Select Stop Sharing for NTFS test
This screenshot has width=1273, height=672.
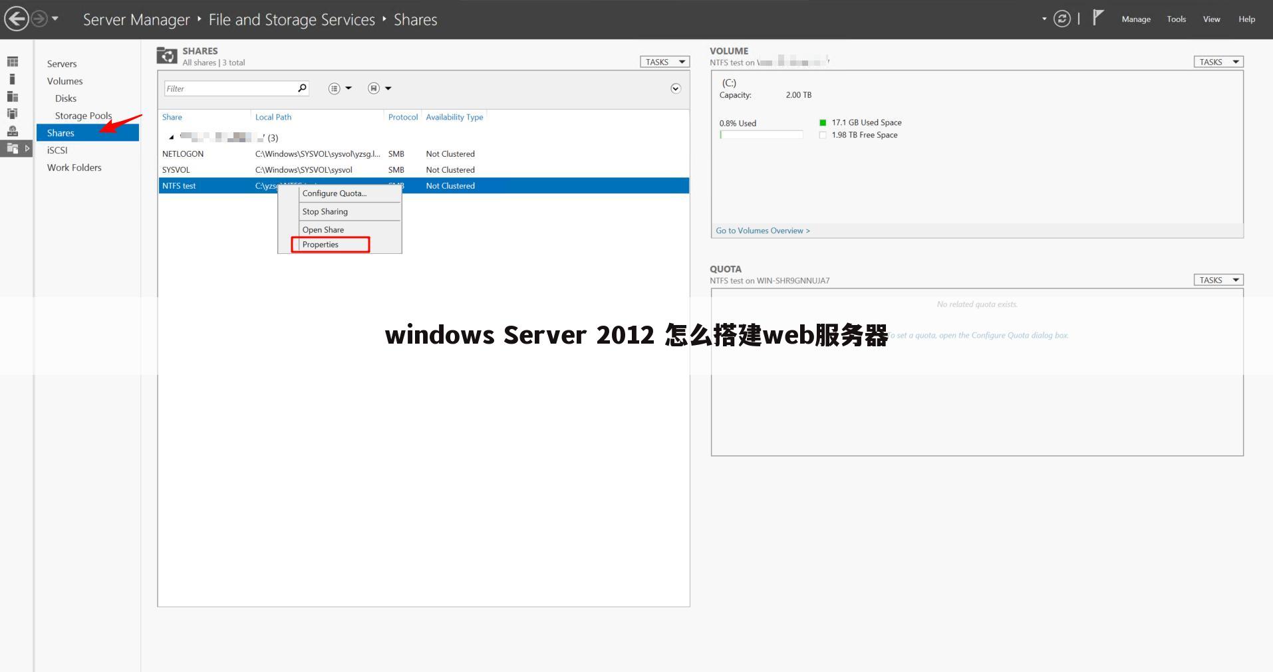[x=325, y=211]
